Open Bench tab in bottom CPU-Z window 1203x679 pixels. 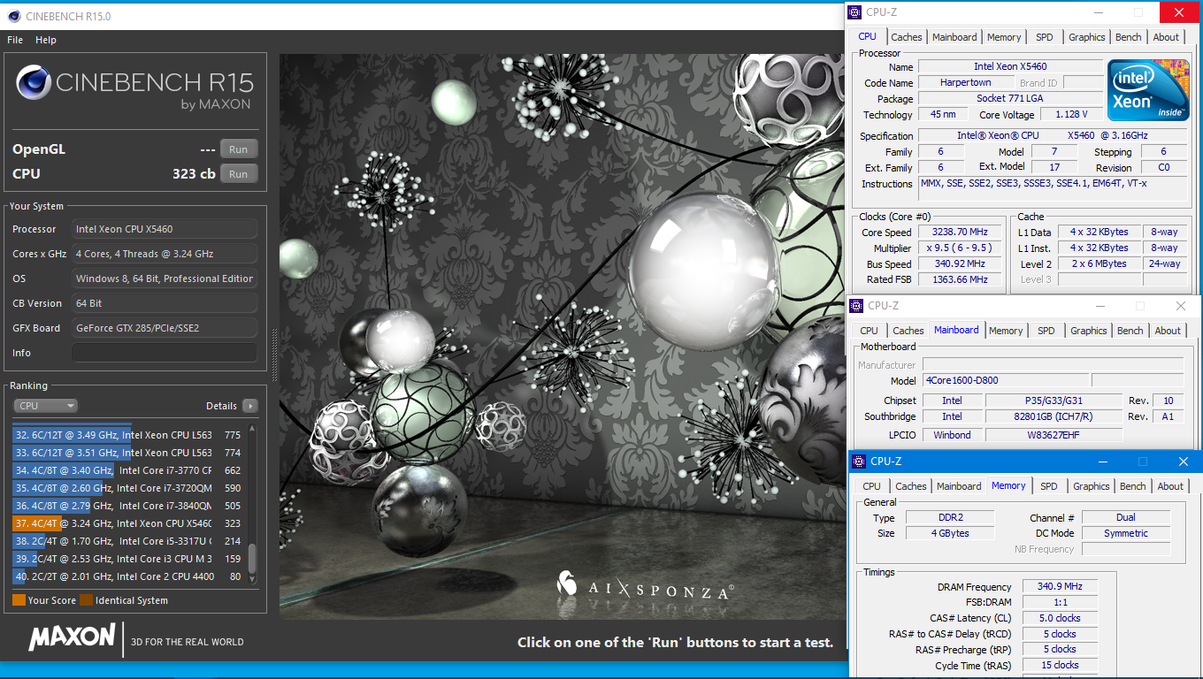(1132, 486)
